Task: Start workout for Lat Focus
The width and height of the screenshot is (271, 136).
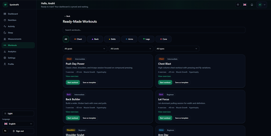Action: [165, 118]
